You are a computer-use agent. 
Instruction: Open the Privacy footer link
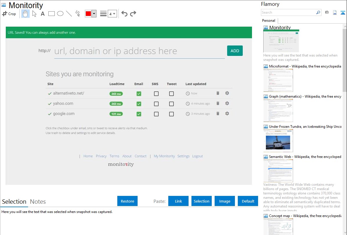101,156
